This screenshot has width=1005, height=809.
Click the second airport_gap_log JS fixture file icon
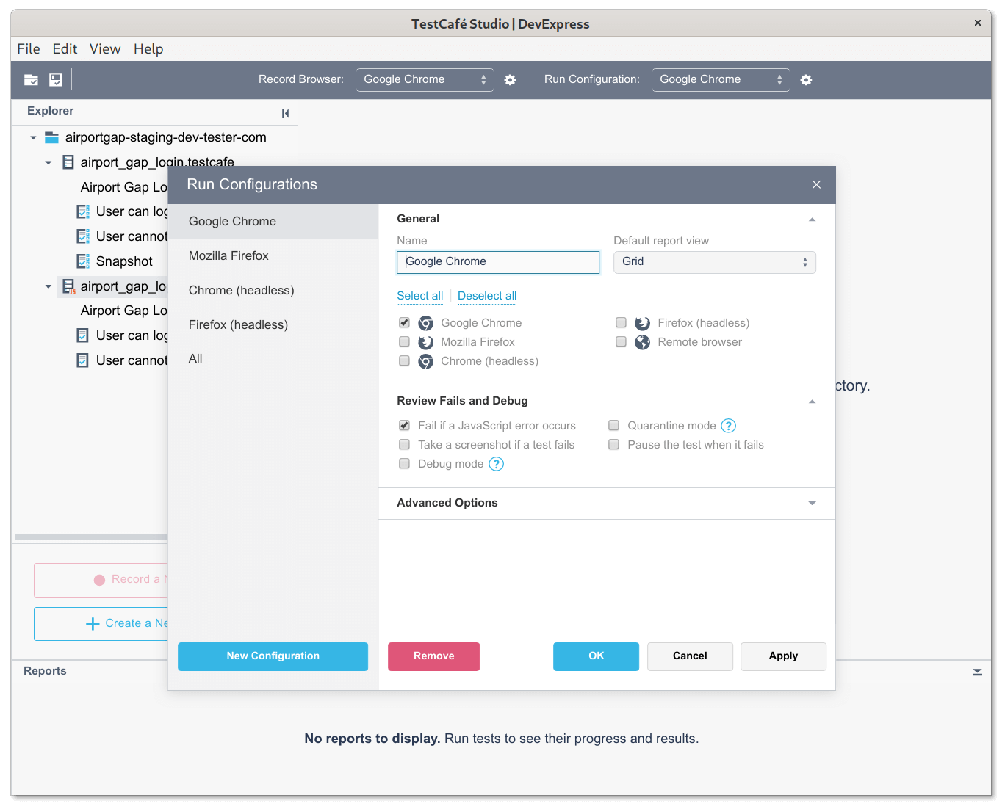(x=68, y=286)
